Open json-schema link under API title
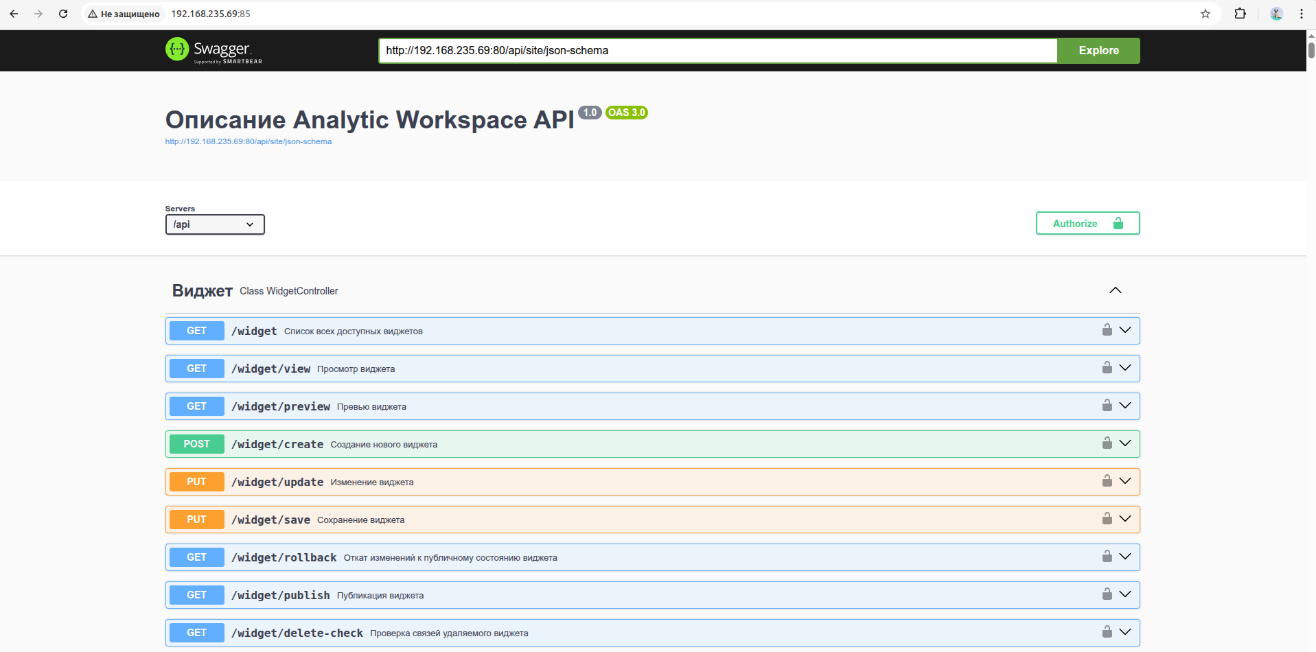 pos(248,141)
